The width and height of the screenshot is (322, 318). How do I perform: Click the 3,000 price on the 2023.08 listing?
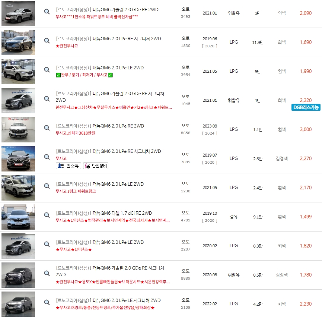[308, 129]
